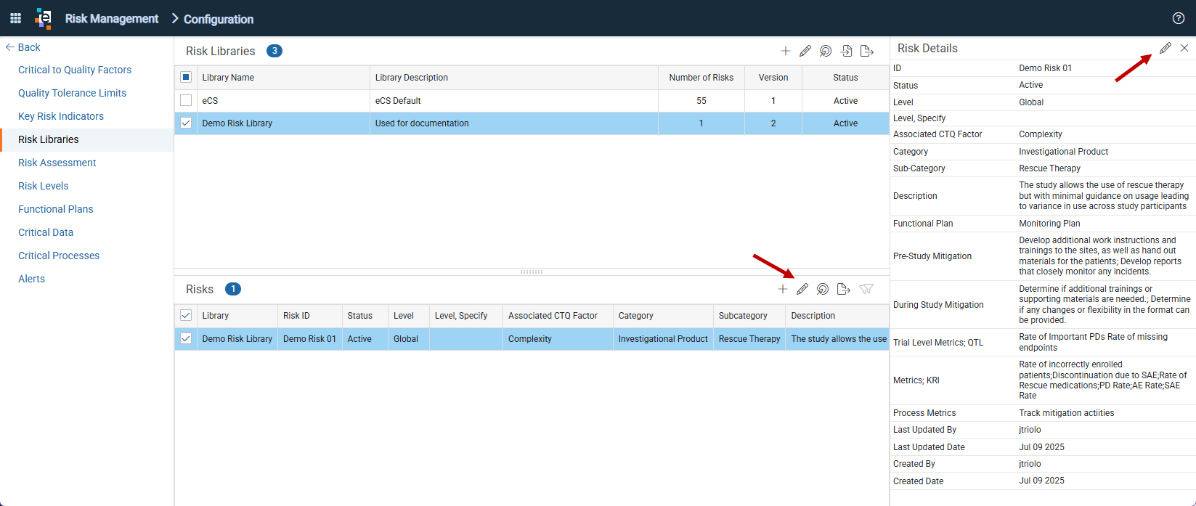Export risk libraries with the document arrow icon
Image resolution: width=1196 pixels, height=506 pixels.
(x=867, y=51)
